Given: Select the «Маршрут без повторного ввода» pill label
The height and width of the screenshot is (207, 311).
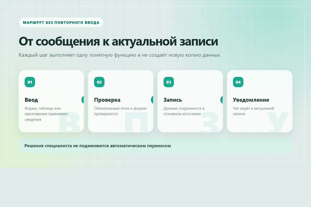Looking at the screenshot, I should tap(61, 23).
